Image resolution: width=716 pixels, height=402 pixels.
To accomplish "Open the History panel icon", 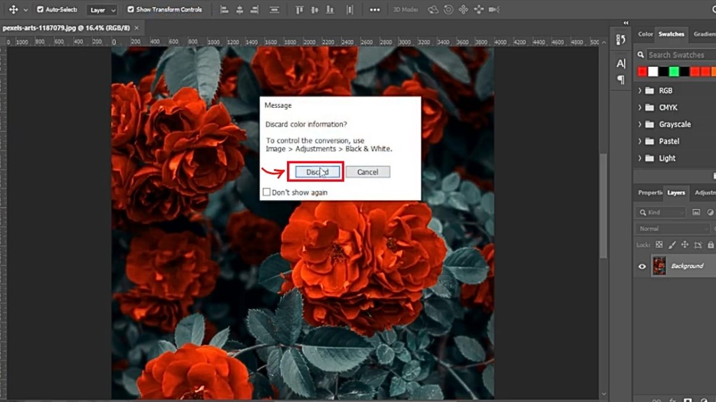I will pyautogui.click(x=621, y=40).
